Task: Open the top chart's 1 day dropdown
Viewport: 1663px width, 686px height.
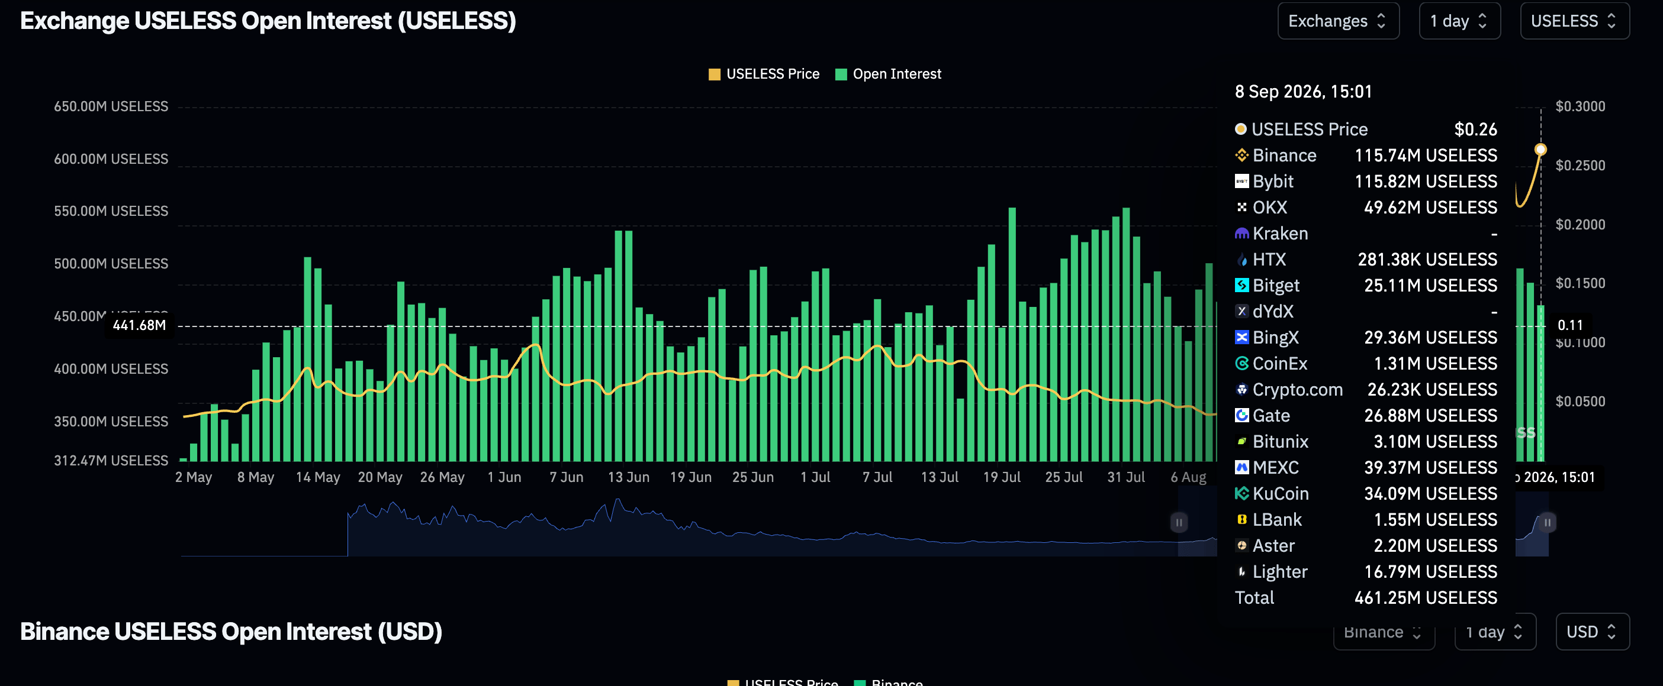Action: (1459, 21)
